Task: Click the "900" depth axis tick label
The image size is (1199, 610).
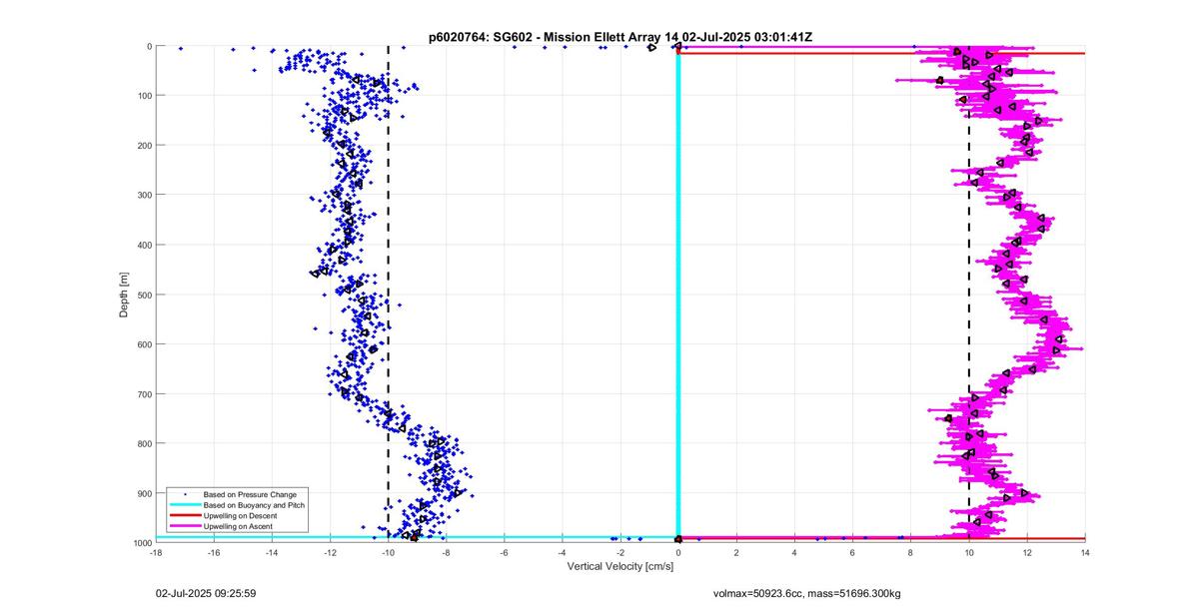Action: tap(144, 493)
